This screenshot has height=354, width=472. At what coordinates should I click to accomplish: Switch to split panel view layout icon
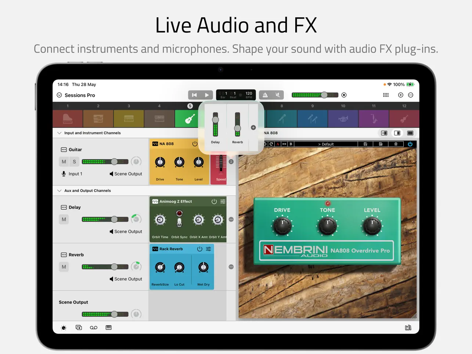pyautogui.click(x=397, y=133)
